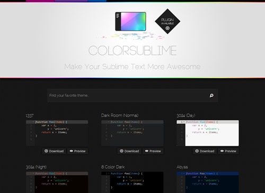Screen dimensions: 265x193
Task: Click the Dark Room (Normal) title
Action: (120, 115)
